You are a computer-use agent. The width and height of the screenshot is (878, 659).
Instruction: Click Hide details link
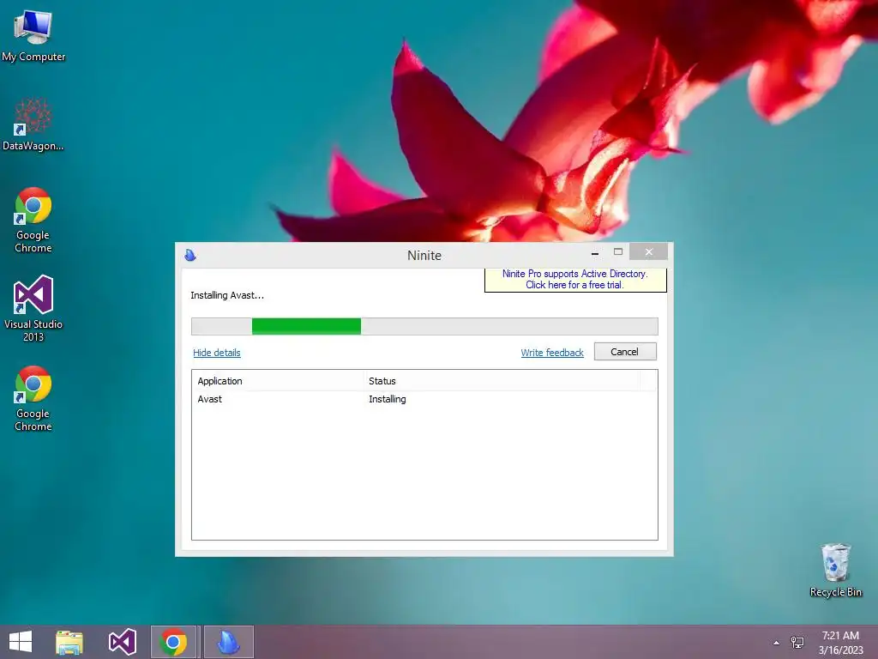(217, 353)
